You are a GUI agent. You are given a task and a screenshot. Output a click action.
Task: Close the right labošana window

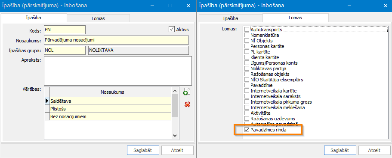(385, 6)
